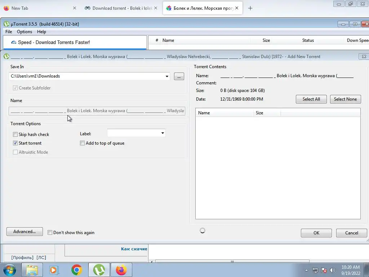Select the Болек и Лелек browser tab
369x277 pixels.
(203, 8)
